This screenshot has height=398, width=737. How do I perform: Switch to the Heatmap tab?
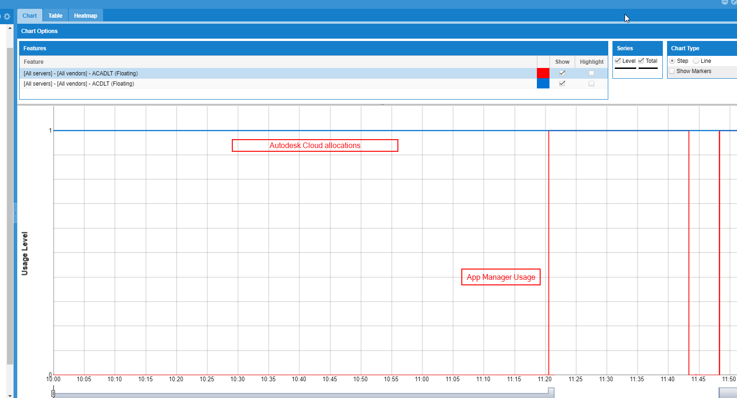(85, 16)
